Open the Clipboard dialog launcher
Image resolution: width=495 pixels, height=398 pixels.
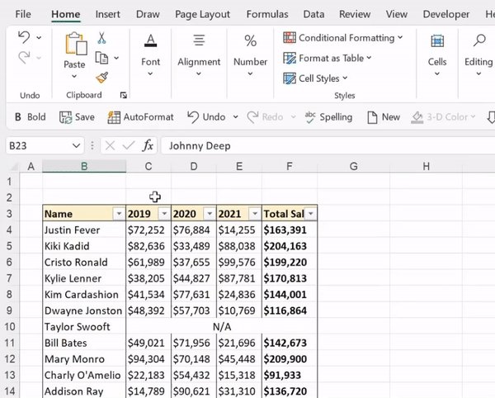pos(124,95)
